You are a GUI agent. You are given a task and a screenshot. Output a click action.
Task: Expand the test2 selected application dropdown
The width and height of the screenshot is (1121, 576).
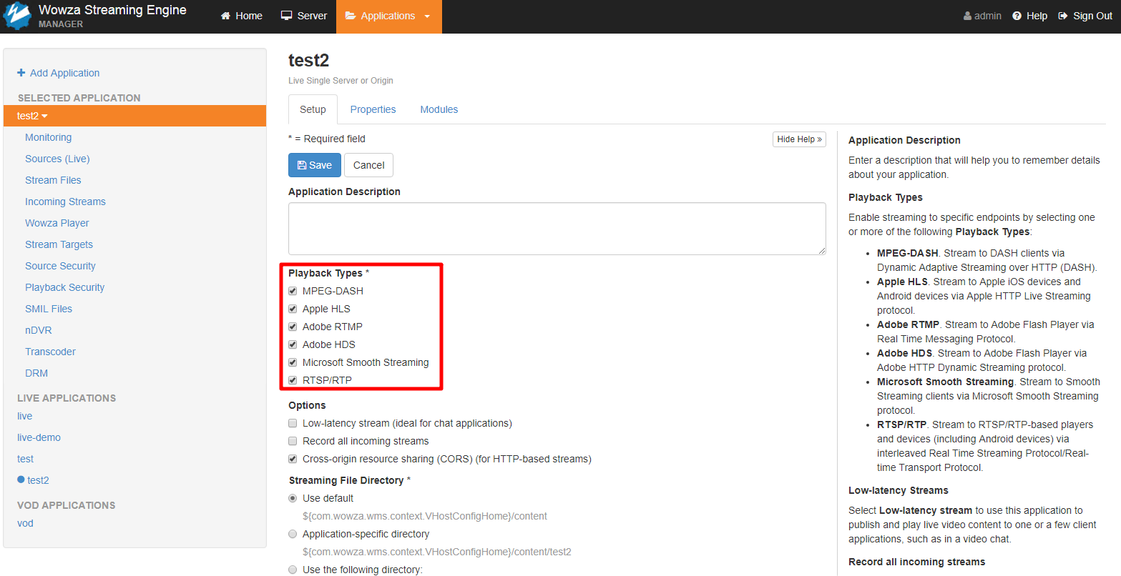134,116
